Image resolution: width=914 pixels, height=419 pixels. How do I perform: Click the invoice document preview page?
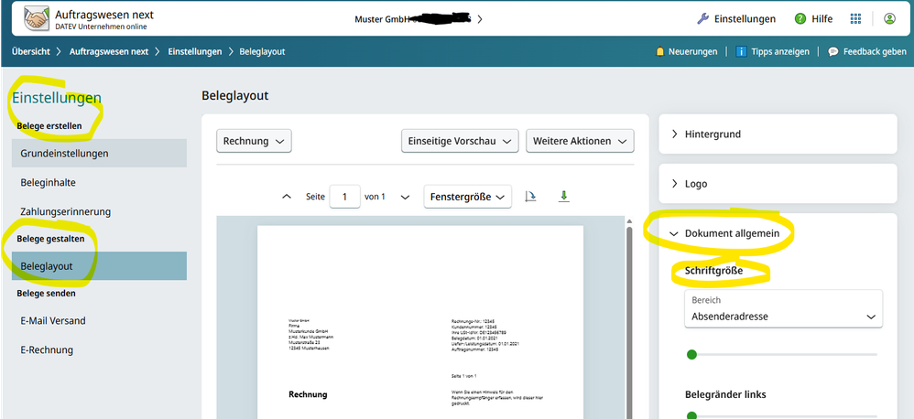point(420,322)
